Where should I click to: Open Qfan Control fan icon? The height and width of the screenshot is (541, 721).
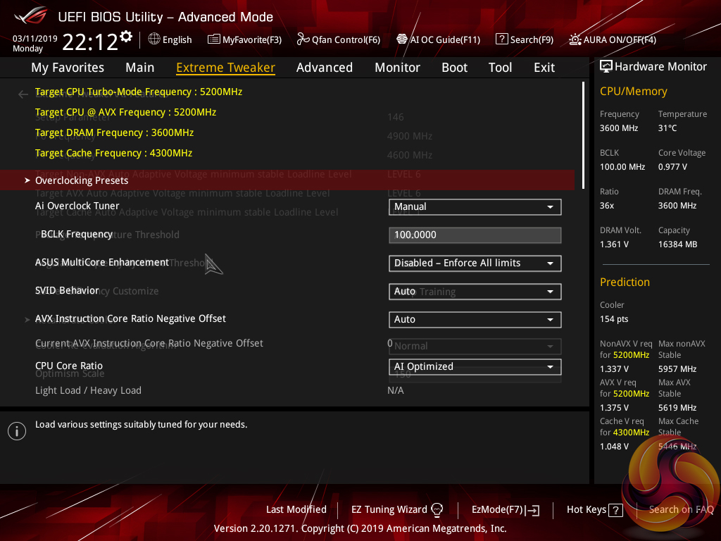click(303, 39)
